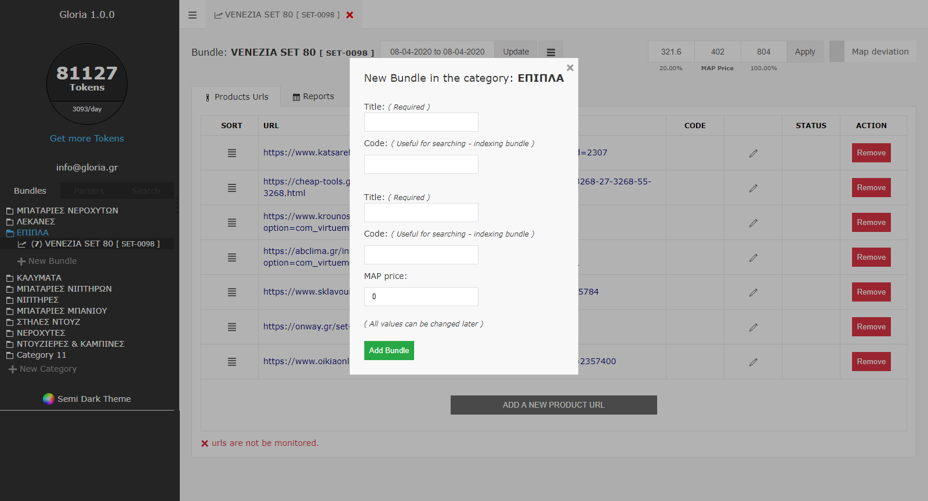The image size is (928, 501).
Task: Click the first Title input field
Action: click(x=421, y=122)
